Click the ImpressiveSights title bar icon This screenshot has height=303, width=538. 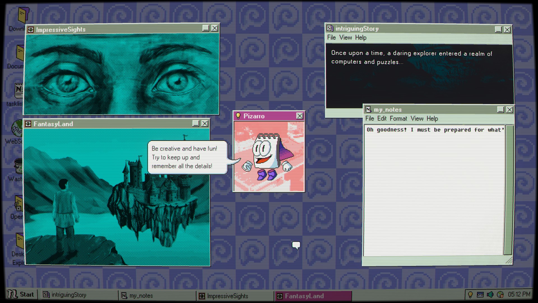coord(31,30)
